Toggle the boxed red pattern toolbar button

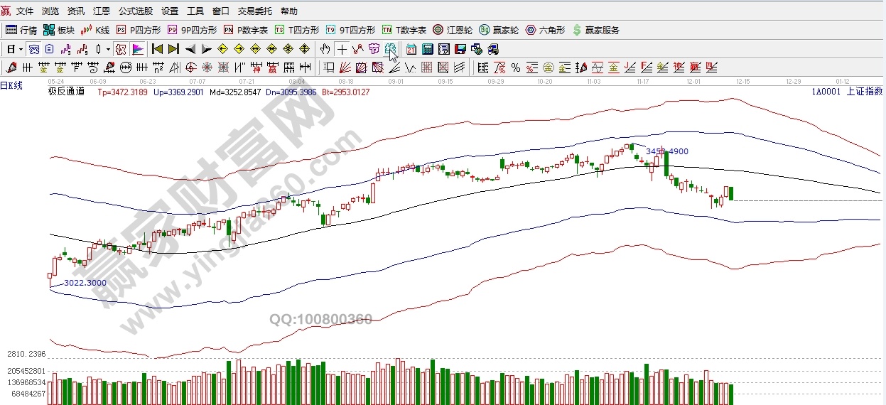(120, 49)
